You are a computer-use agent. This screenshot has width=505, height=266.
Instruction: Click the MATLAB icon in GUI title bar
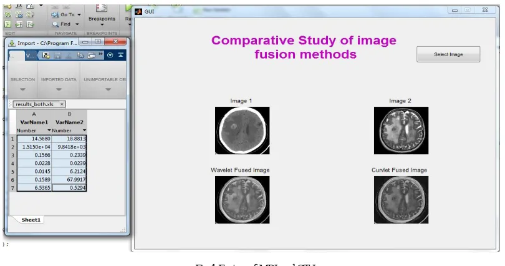[x=138, y=12]
